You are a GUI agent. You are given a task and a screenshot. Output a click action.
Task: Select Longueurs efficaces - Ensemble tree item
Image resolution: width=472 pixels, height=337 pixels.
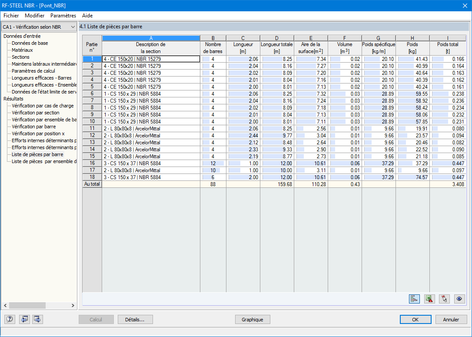tap(44, 85)
